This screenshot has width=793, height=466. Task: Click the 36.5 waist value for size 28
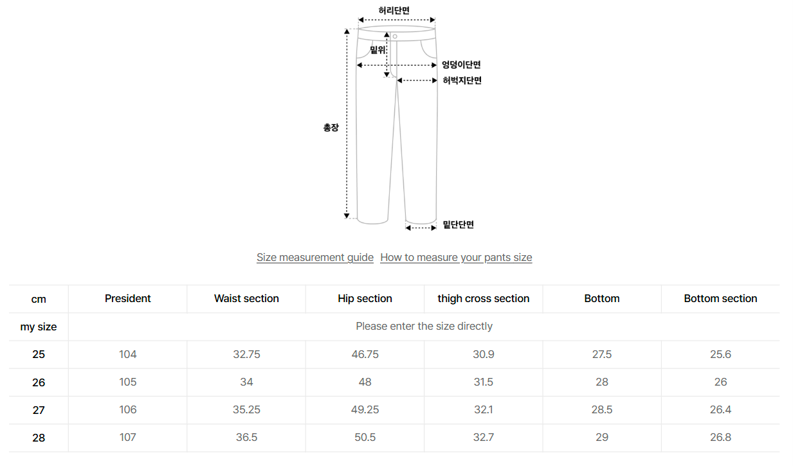point(246,438)
